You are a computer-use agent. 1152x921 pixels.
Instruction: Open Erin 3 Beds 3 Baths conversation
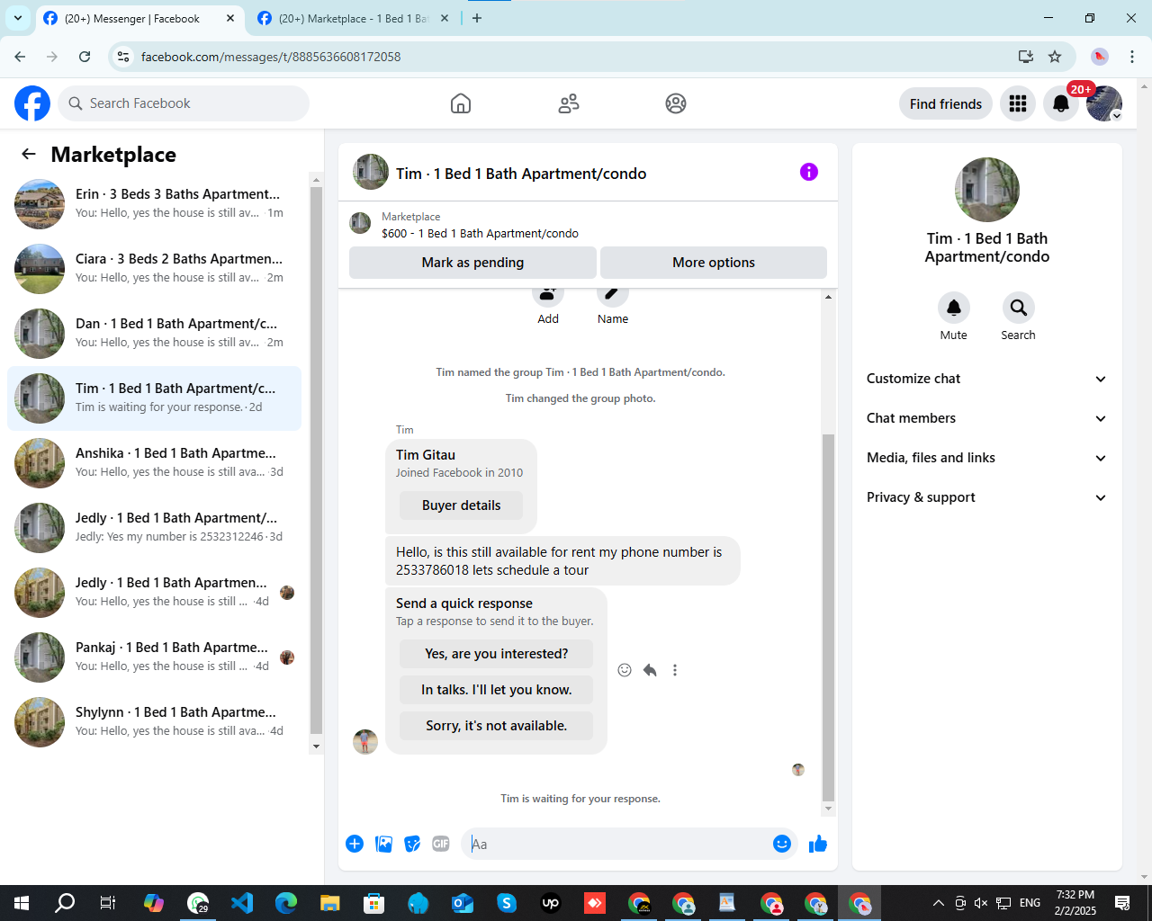[x=155, y=204]
